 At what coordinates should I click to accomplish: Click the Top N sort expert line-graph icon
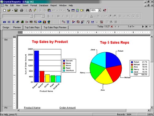pyautogui.click(x=74, y=22)
